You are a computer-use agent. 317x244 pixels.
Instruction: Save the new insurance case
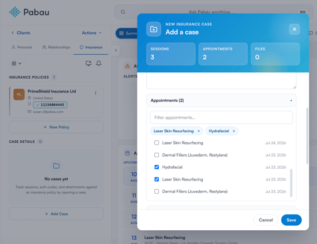click(x=291, y=220)
